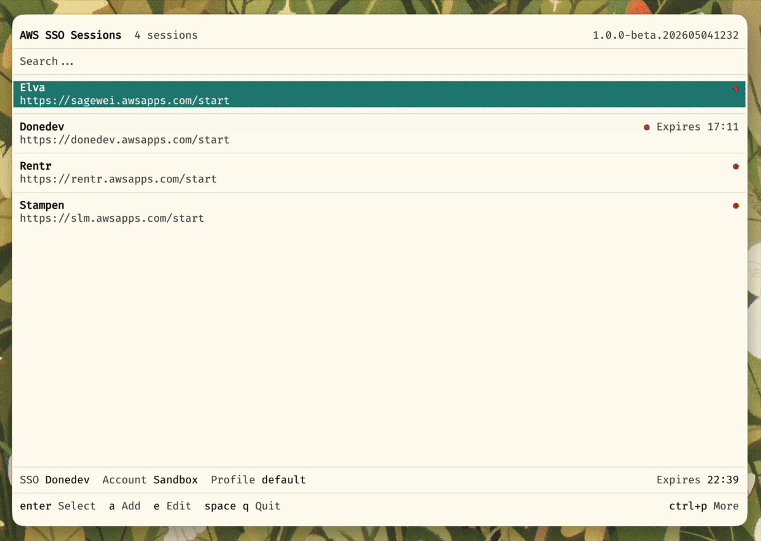Select the Stampen session name
The image size is (761, 541).
click(42, 205)
